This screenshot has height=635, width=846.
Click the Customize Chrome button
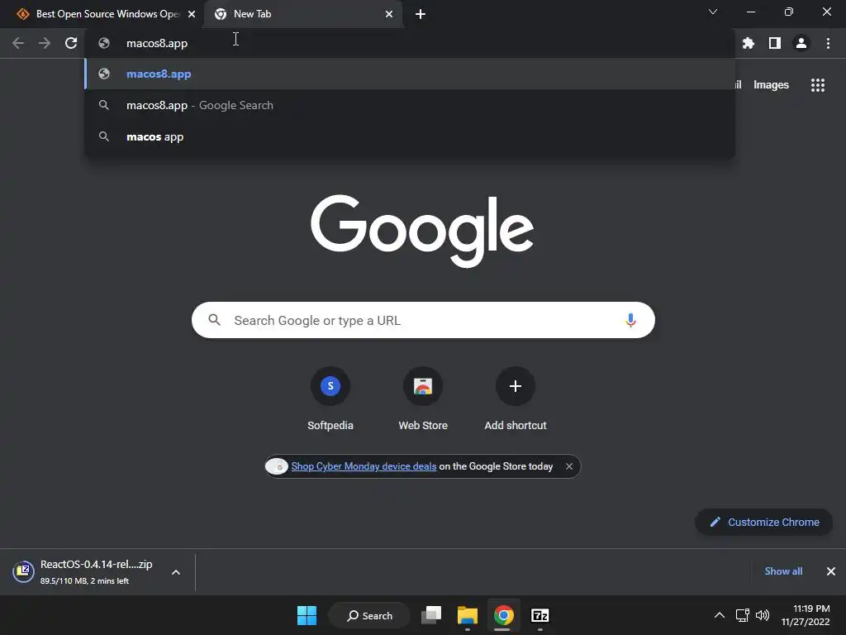(764, 523)
